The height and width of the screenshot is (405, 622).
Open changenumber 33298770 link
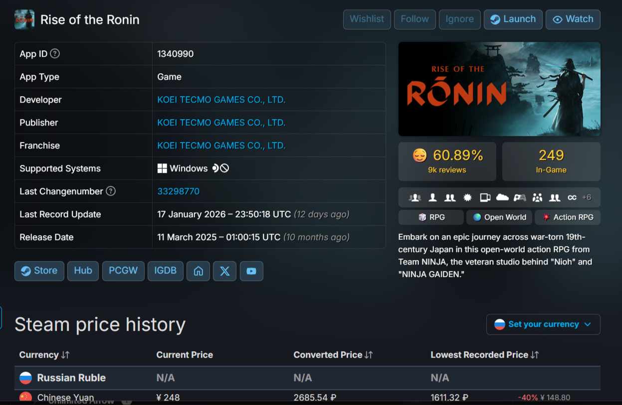pos(179,191)
